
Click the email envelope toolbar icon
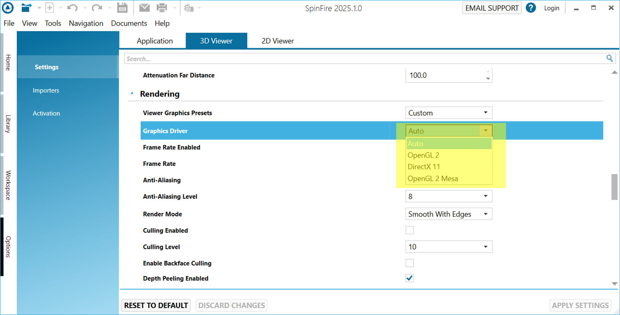click(x=144, y=8)
